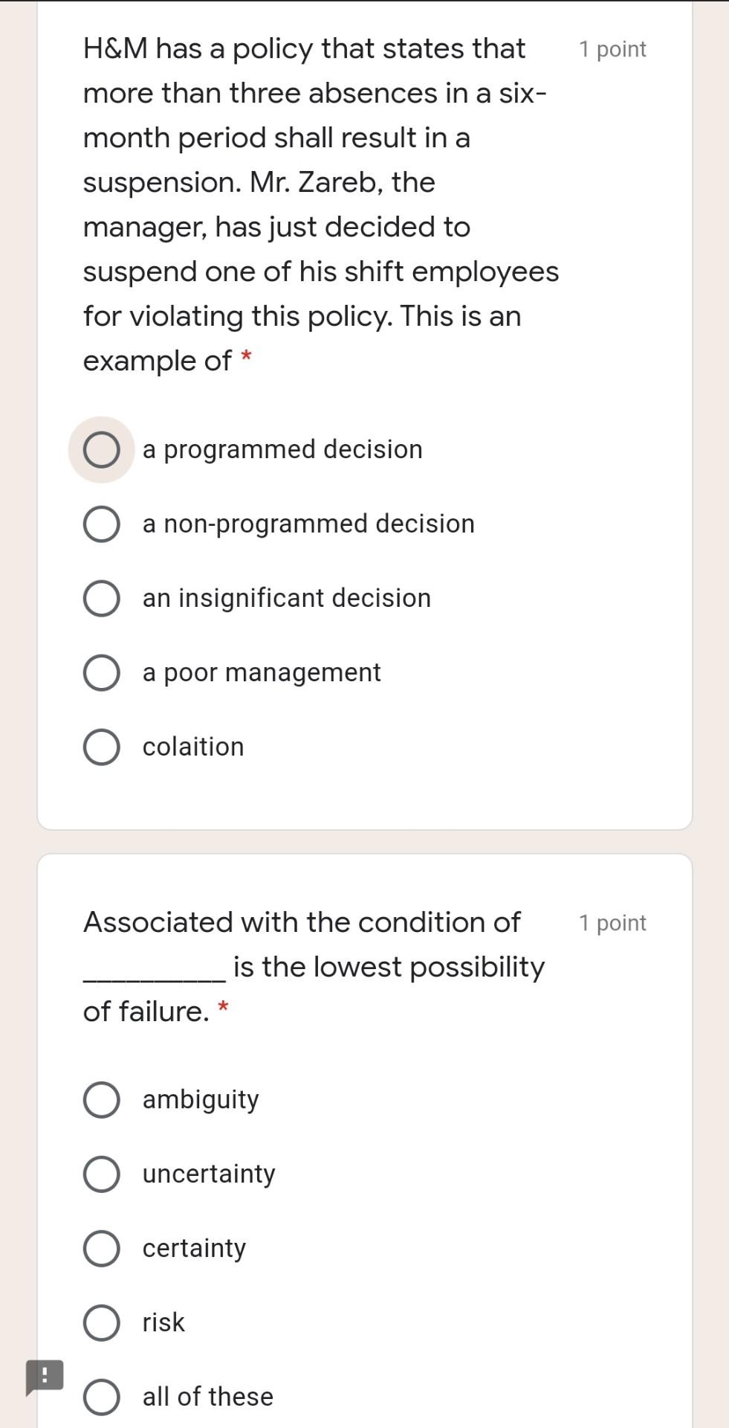Image resolution: width=729 pixels, height=1428 pixels.
Task: Click the 'a non-programmed decision' label text
Action: (x=308, y=524)
